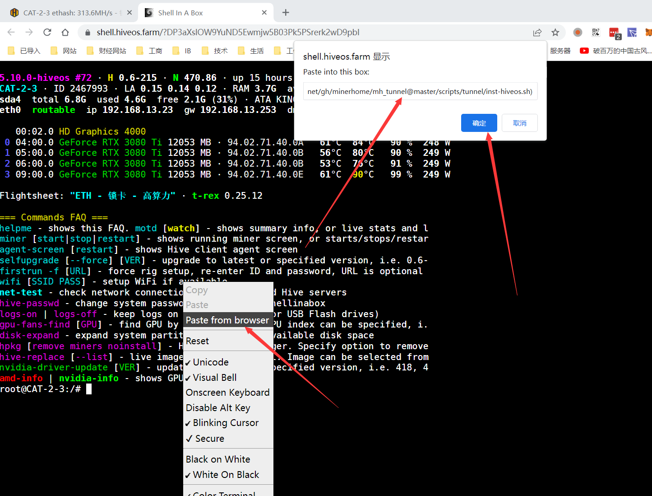Click the round record extension icon
The height and width of the screenshot is (496, 652).
(x=578, y=32)
